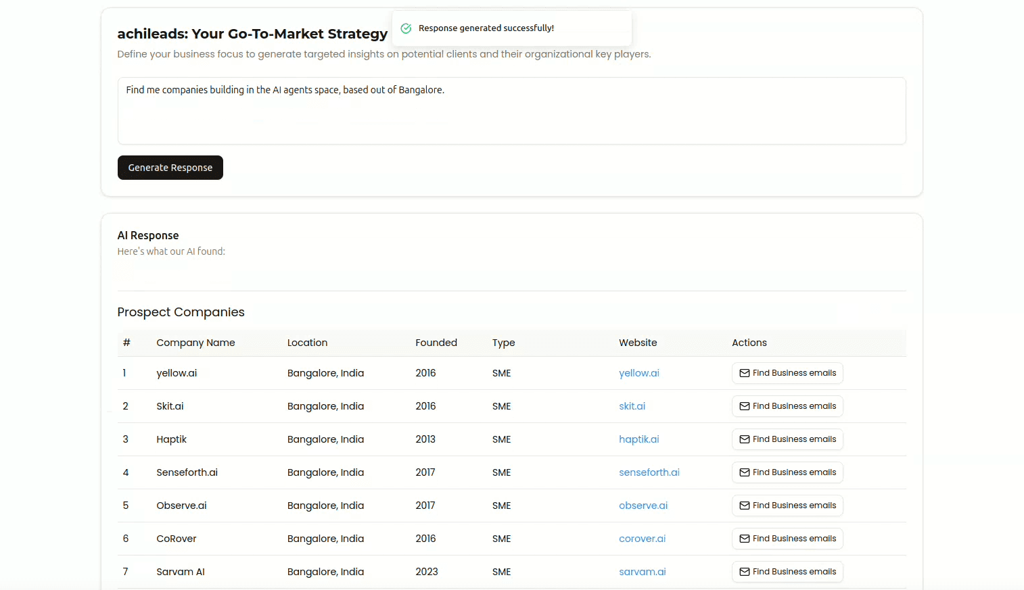Click the envelope icon in Observe.ai's row
Viewport: 1024px width, 590px height.
(x=743, y=505)
